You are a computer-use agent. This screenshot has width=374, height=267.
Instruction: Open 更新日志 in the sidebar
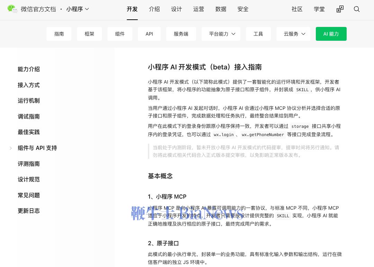point(29,211)
